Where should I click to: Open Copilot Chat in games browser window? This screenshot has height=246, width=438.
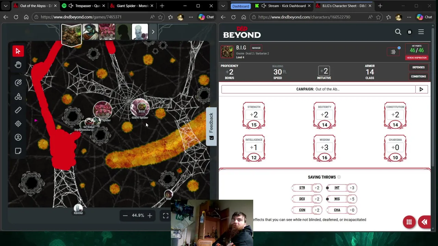click(x=206, y=17)
